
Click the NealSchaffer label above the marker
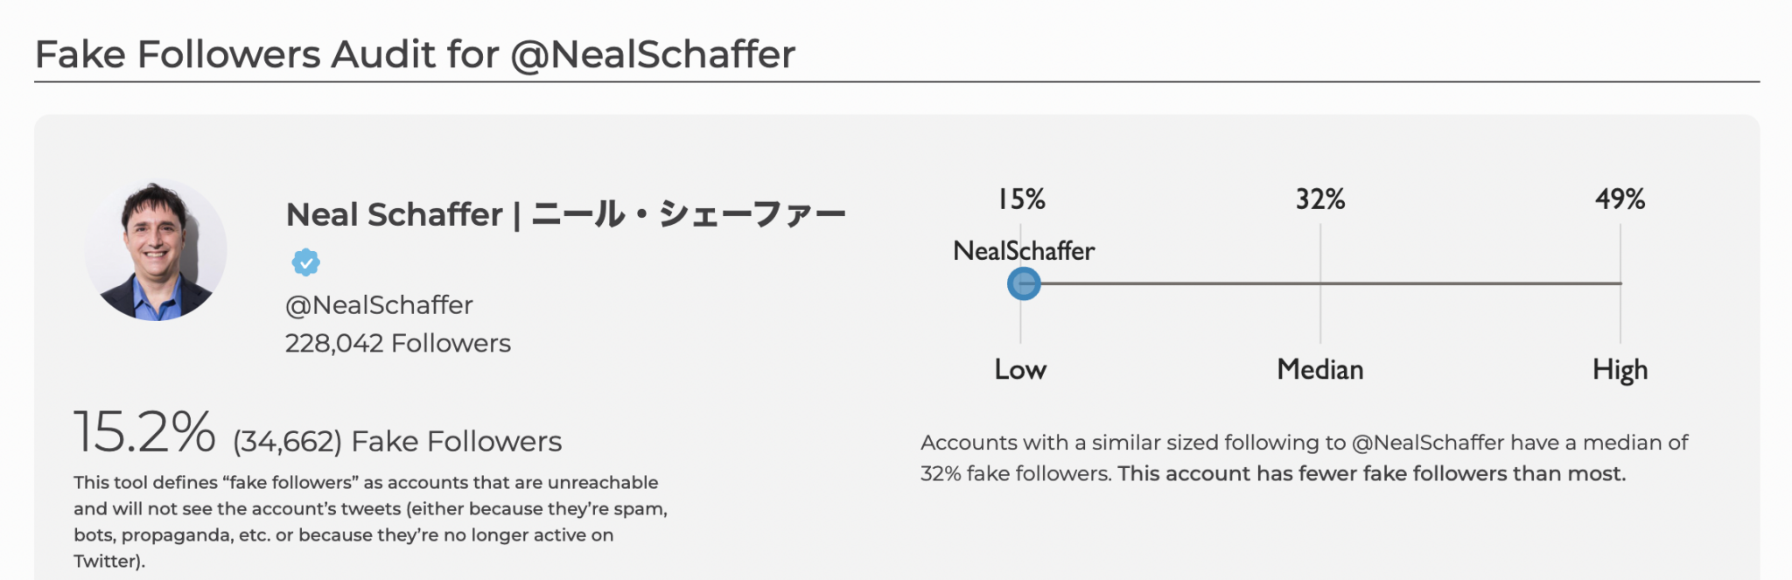pos(1024,251)
